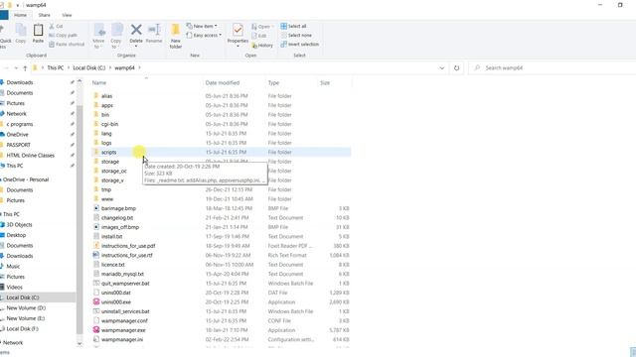This screenshot has height=357, width=636.
Task: Select OneDrive - Personal in navigation pane
Action: 26,179
